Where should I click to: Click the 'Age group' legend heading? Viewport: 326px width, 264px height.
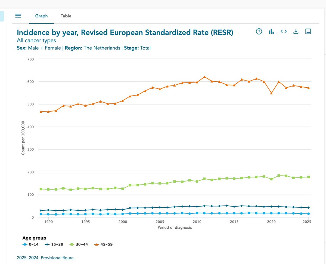coord(34,238)
